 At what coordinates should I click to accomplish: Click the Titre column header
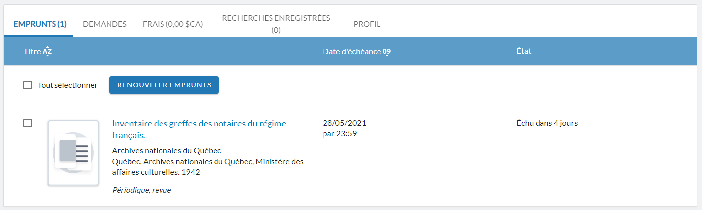32,51
